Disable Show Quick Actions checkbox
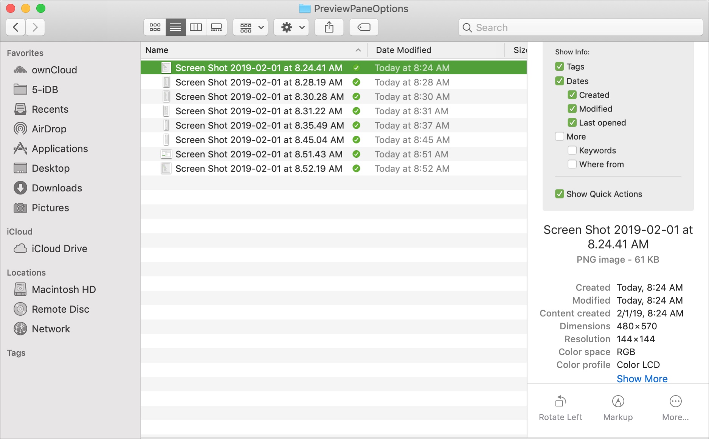This screenshot has width=709, height=439. [560, 194]
